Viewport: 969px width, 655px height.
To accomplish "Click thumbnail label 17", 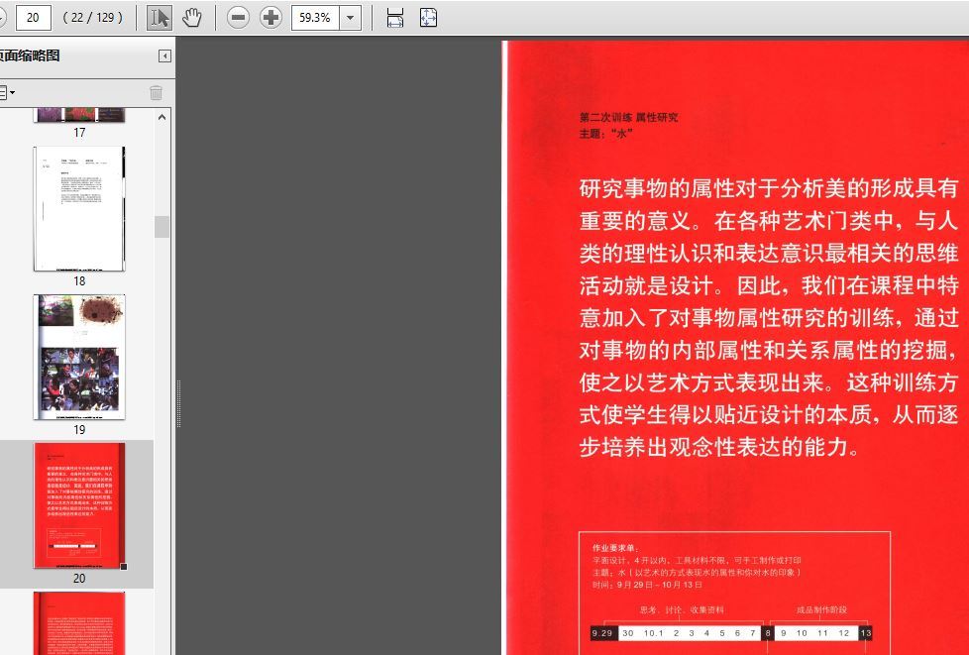I will pyautogui.click(x=79, y=132).
